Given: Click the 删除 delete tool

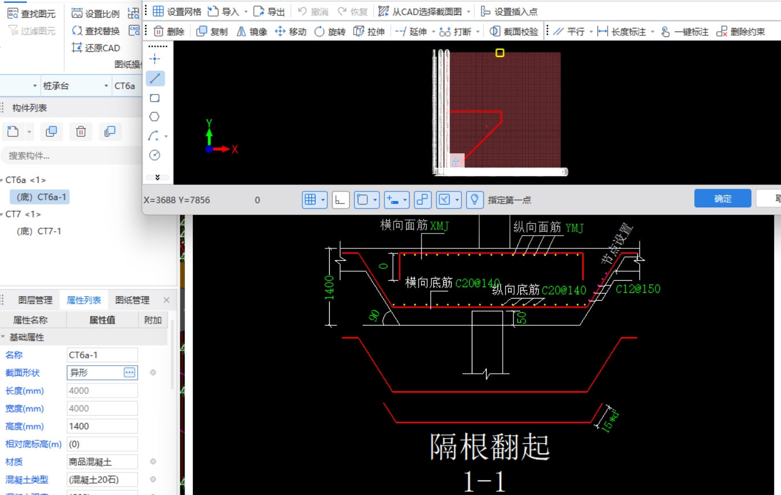Looking at the screenshot, I should coord(169,31).
